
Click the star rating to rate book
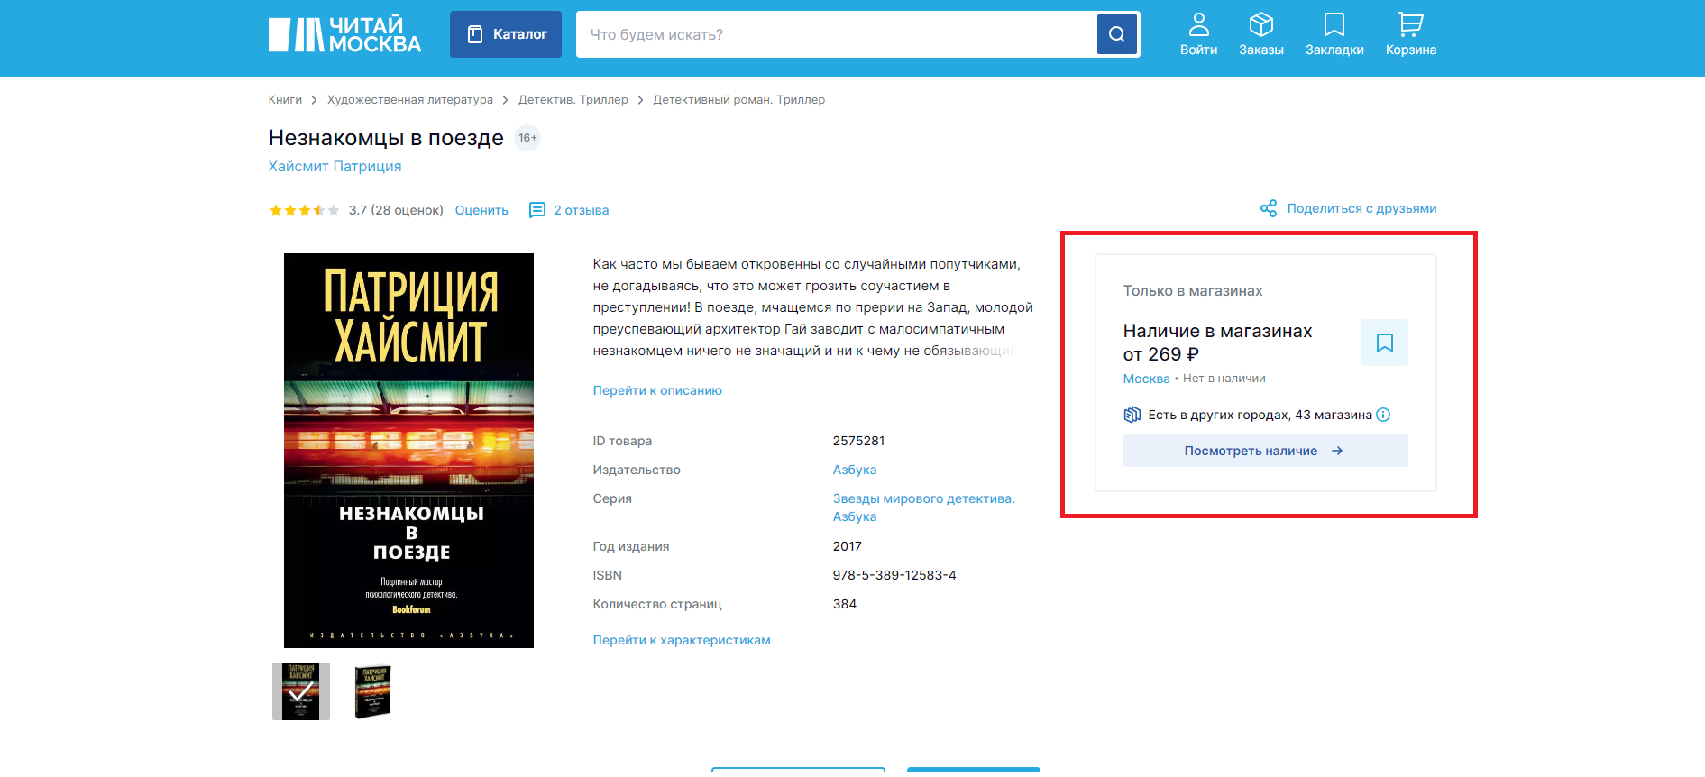[304, 210]
